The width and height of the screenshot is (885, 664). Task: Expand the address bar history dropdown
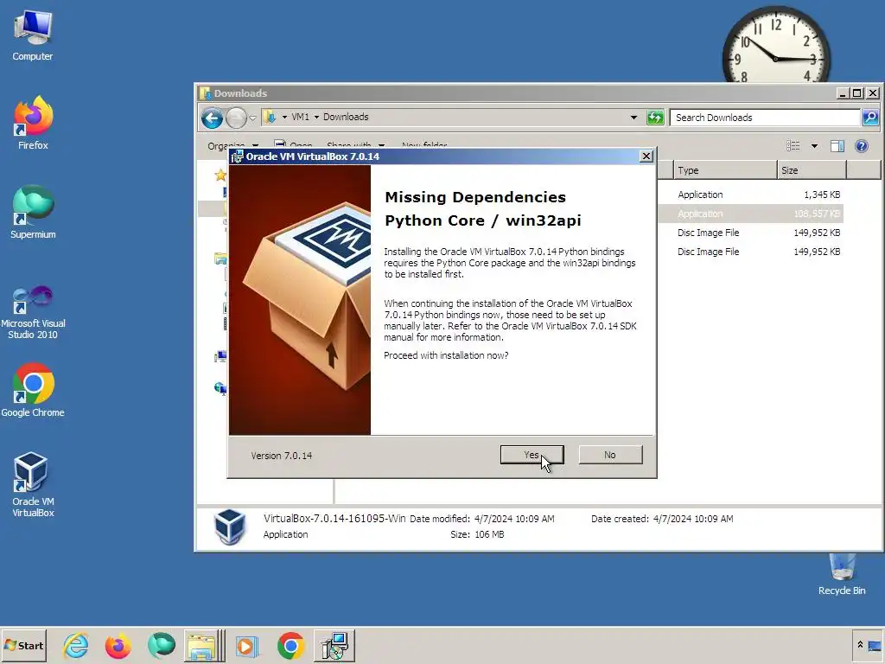coord(634,118)
